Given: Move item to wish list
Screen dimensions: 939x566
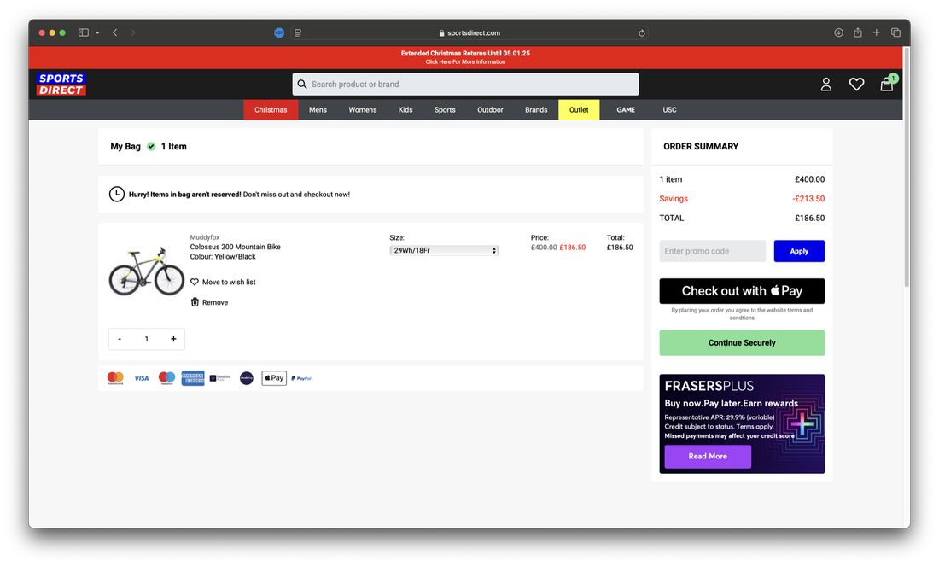Looking at the screenshot, I should coord(223,282).
